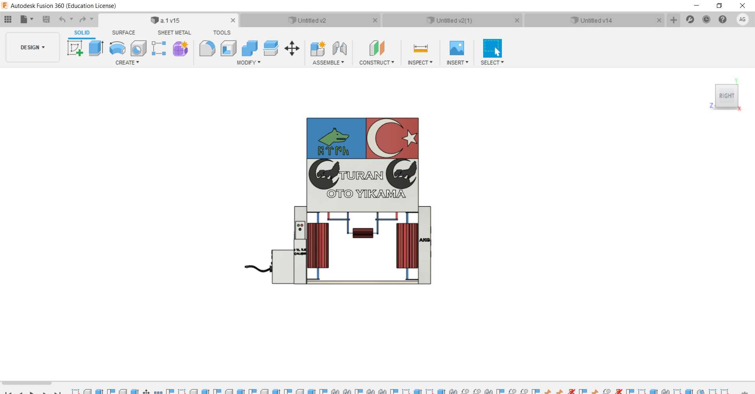
Task: Select the Offset Face tool
Action: [x=271, y=48]
